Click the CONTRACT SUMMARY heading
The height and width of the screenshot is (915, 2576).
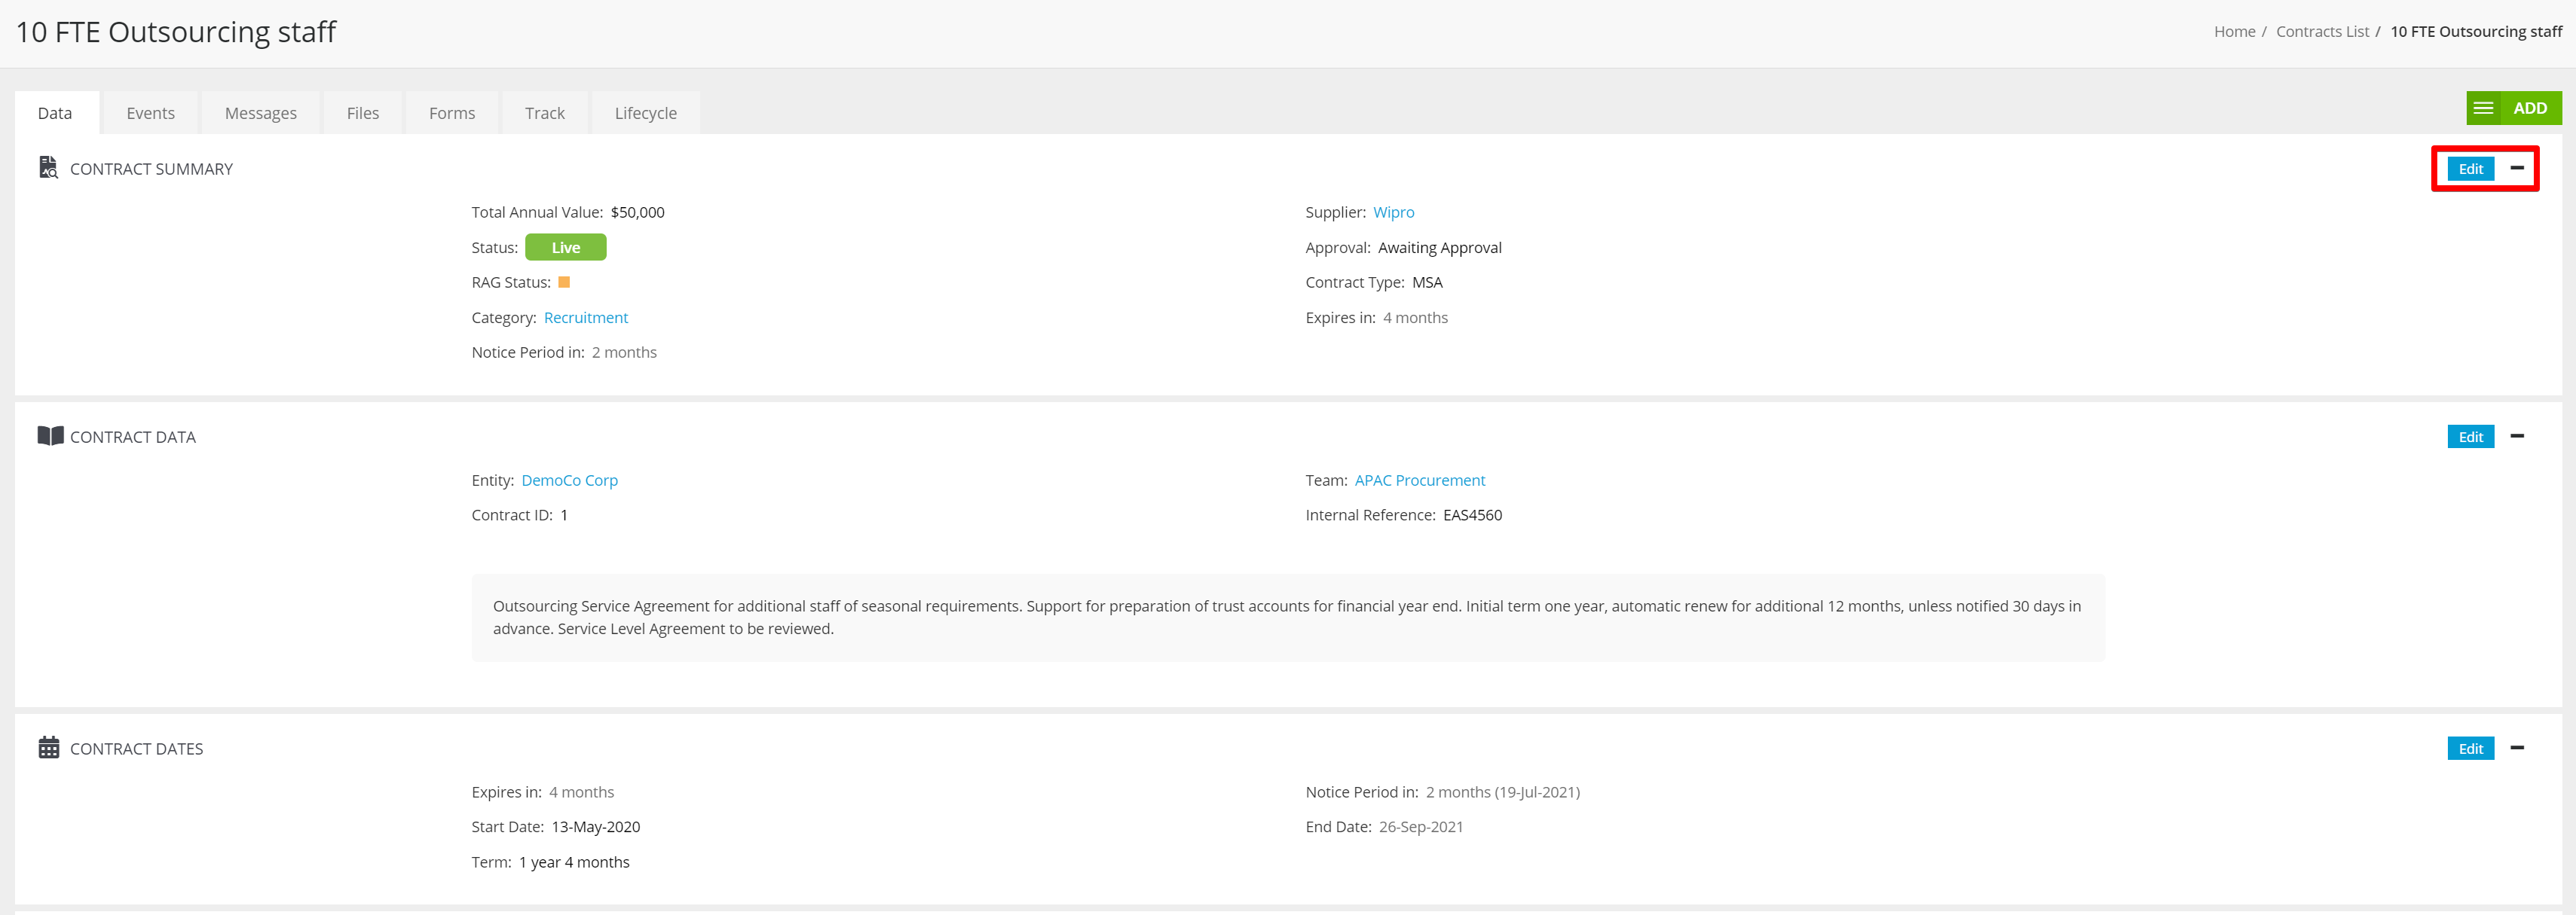151,169
